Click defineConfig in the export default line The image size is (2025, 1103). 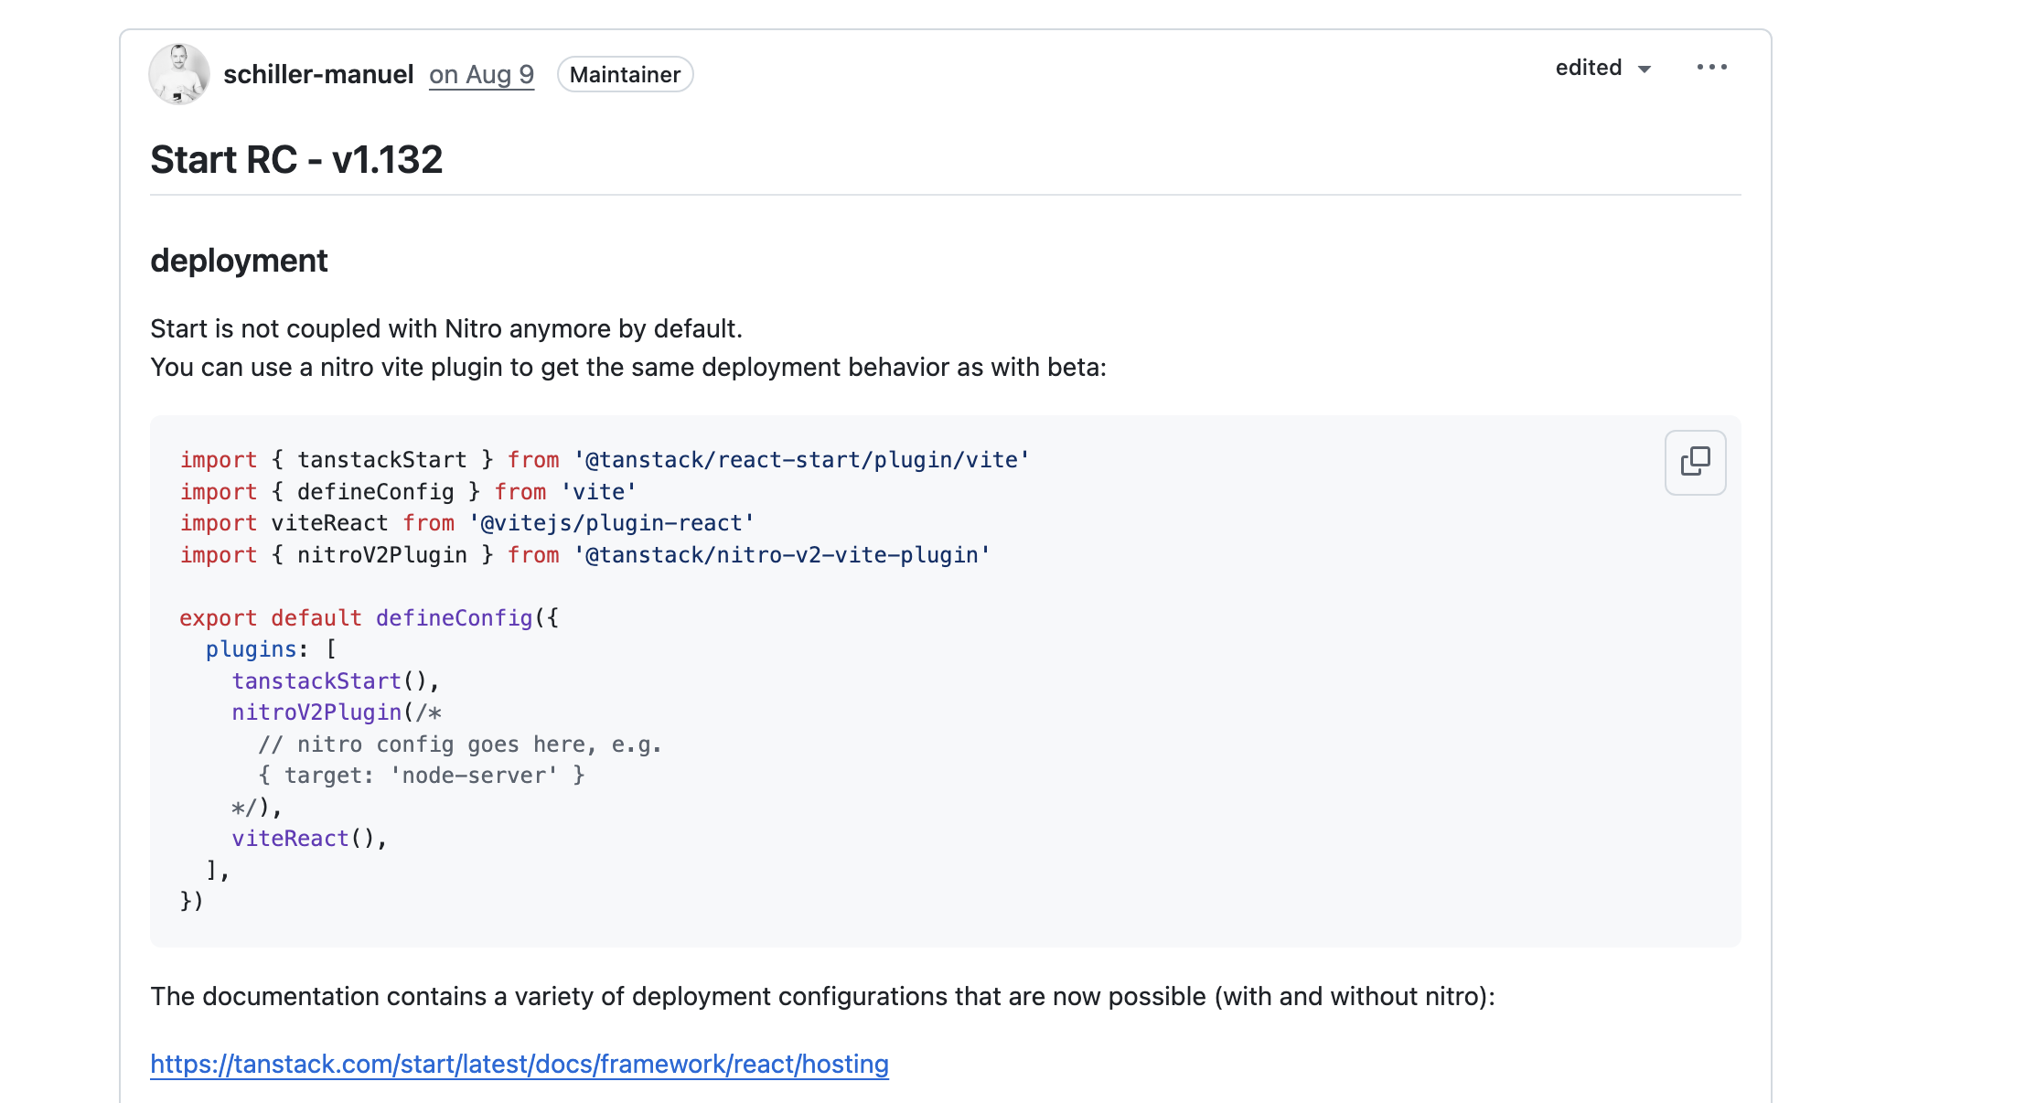[x=454, y=618]
